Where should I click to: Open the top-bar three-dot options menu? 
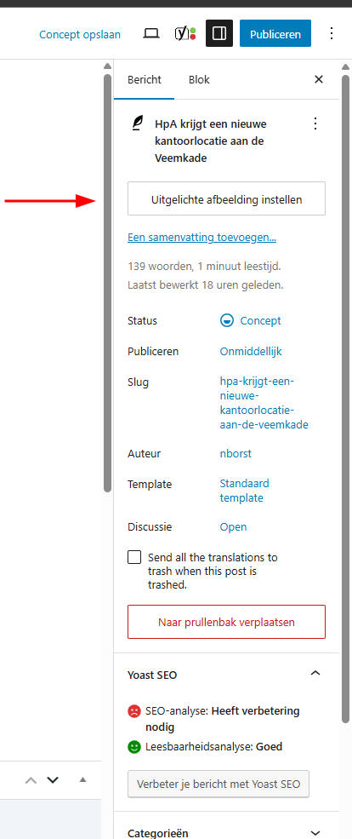coord(332,34)
